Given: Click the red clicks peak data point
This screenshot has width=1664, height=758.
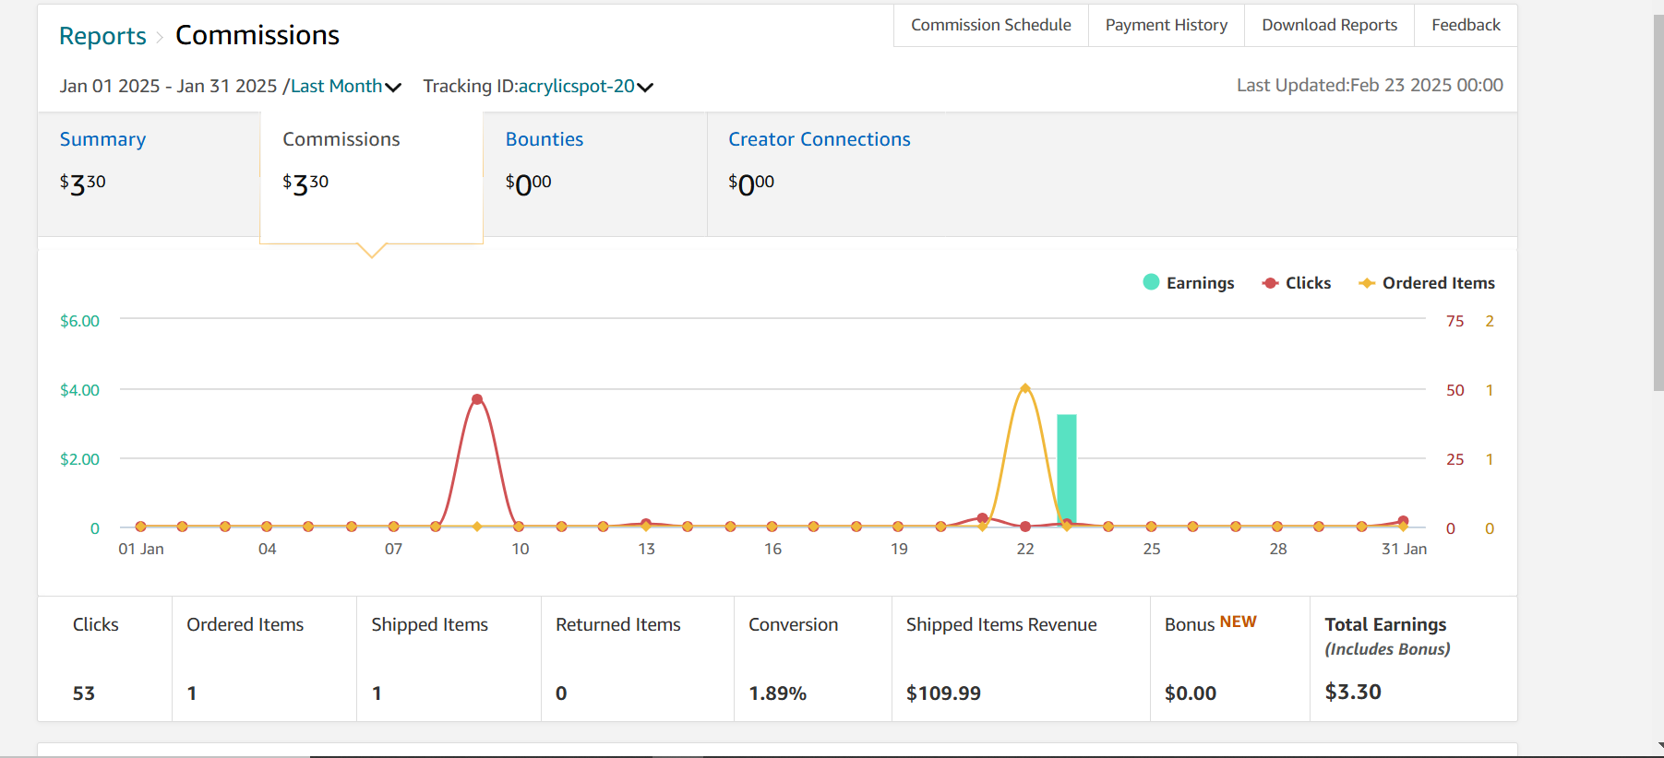Looking at the screenshot, I should [x=477, y=399].
